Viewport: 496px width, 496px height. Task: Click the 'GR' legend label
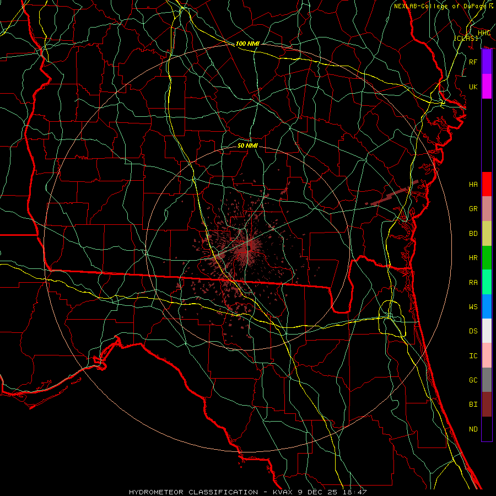(473, 209)
